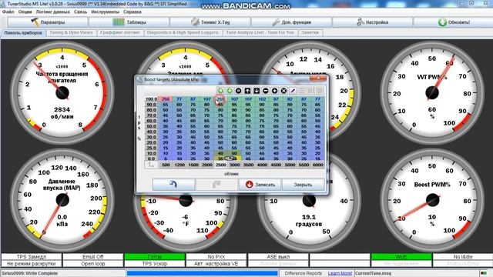Image resolution: width=493 pixels, height=277 pixels.
Task: Click the vertical-lines interpolate icon in table toolbar
Action: tap(311, 91)
